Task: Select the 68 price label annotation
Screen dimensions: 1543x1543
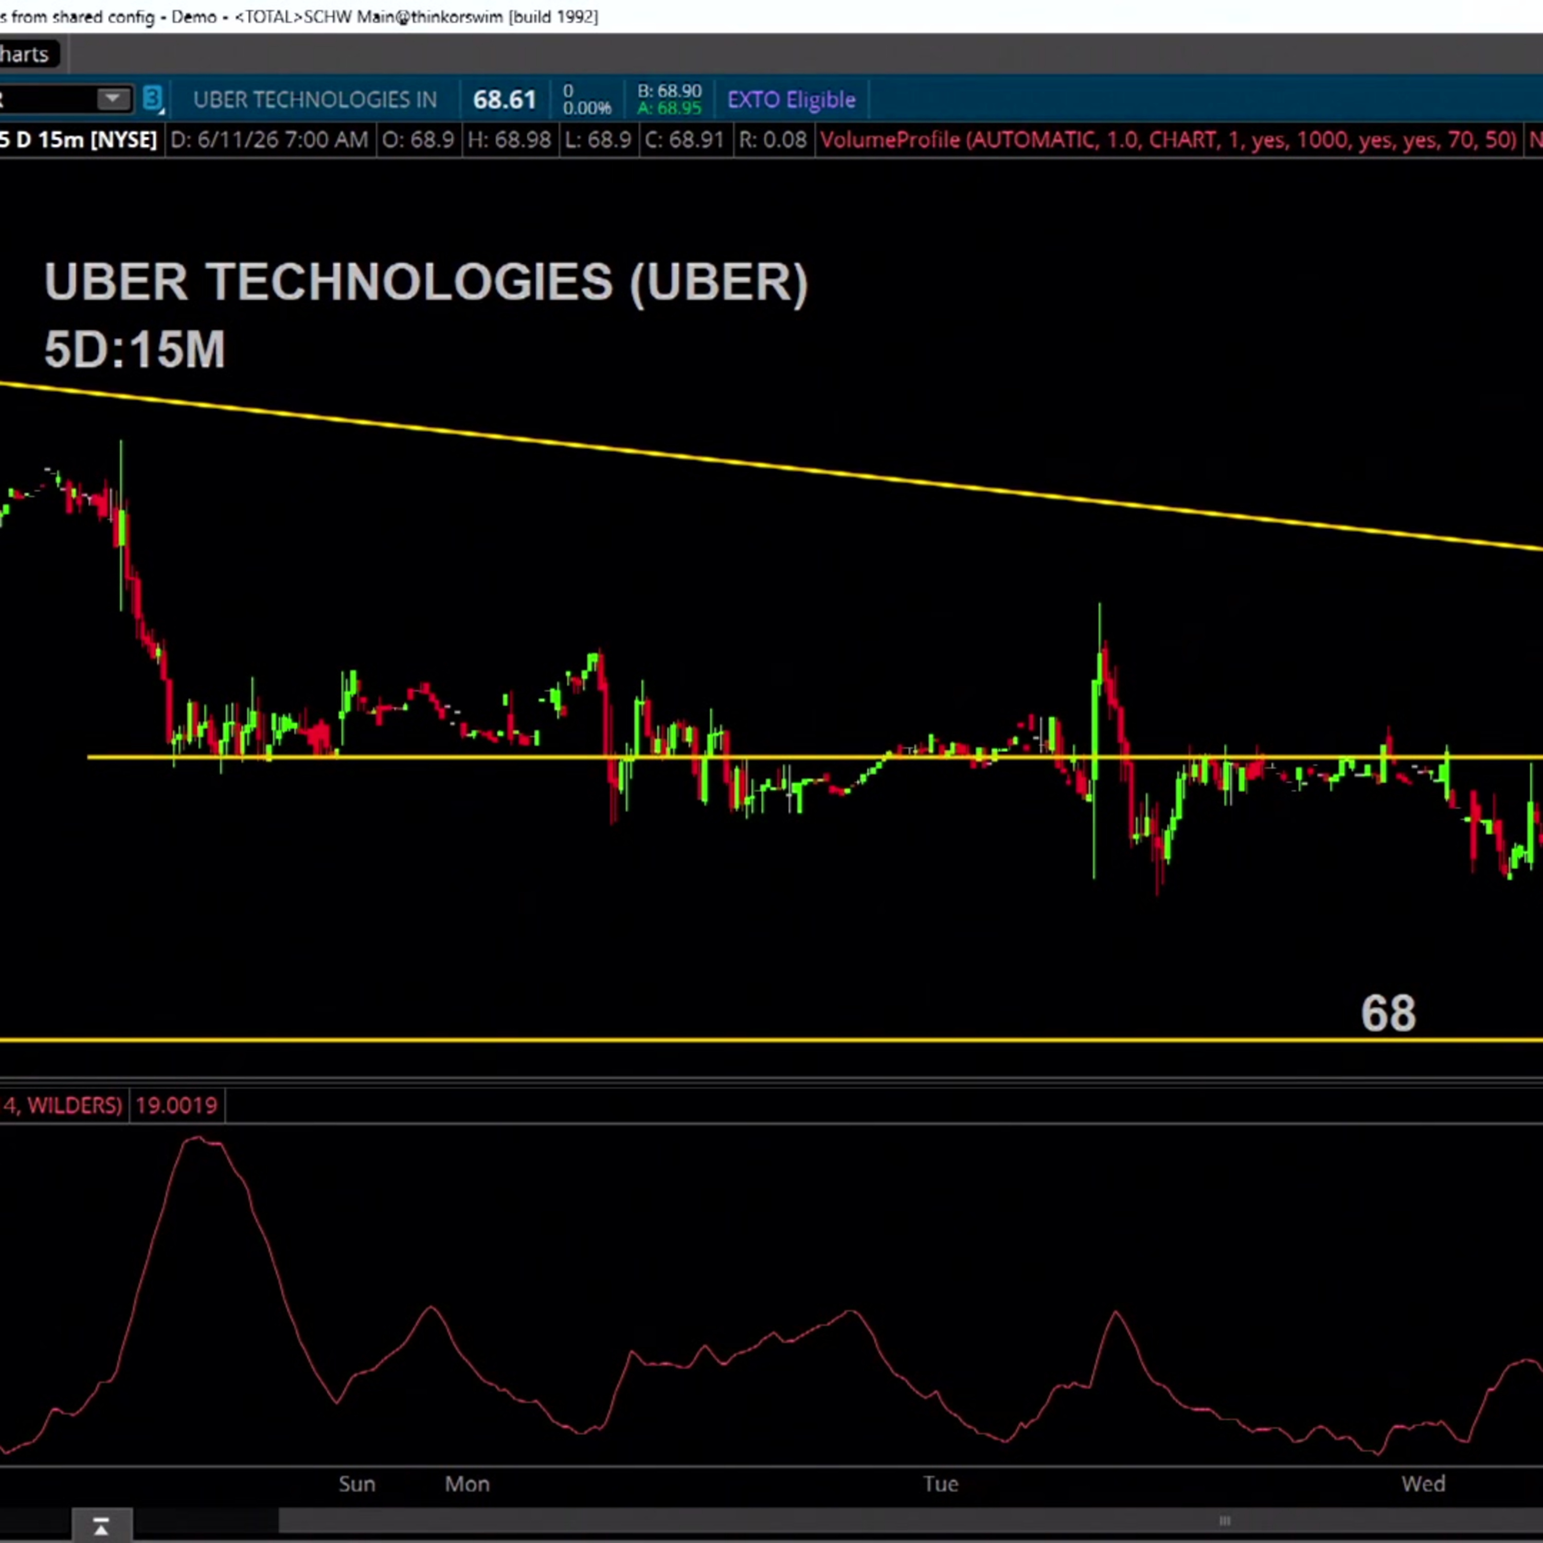Action: click(x=1388, y=1013)
